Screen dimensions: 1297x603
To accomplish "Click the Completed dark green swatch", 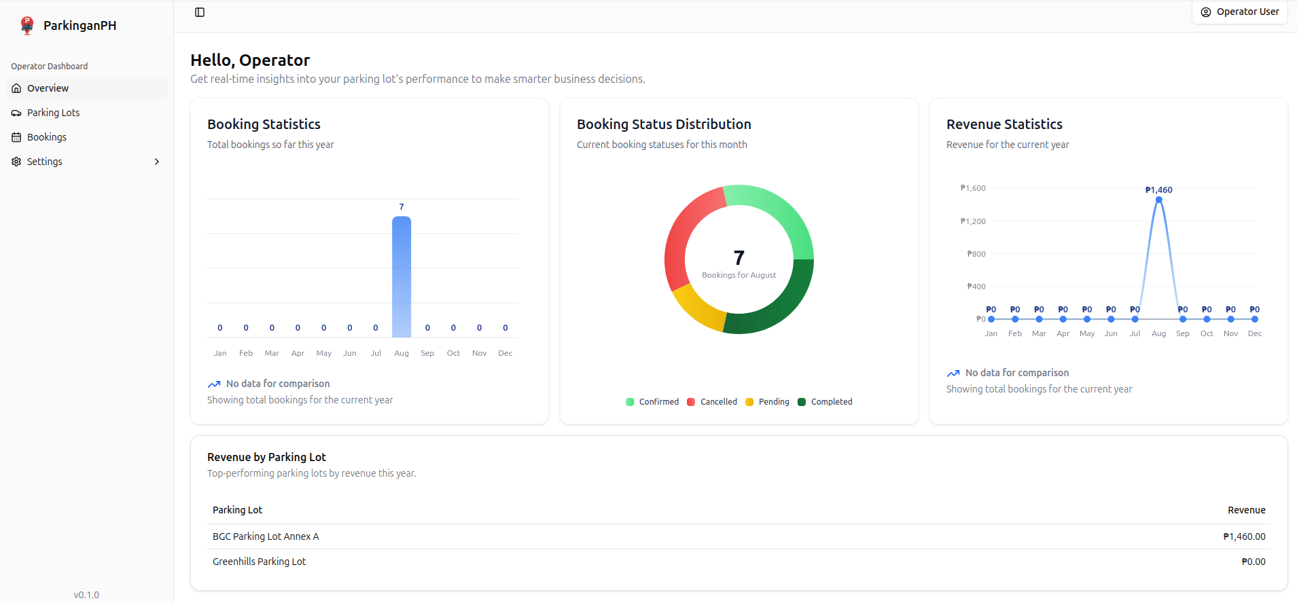I will [802, 402].
